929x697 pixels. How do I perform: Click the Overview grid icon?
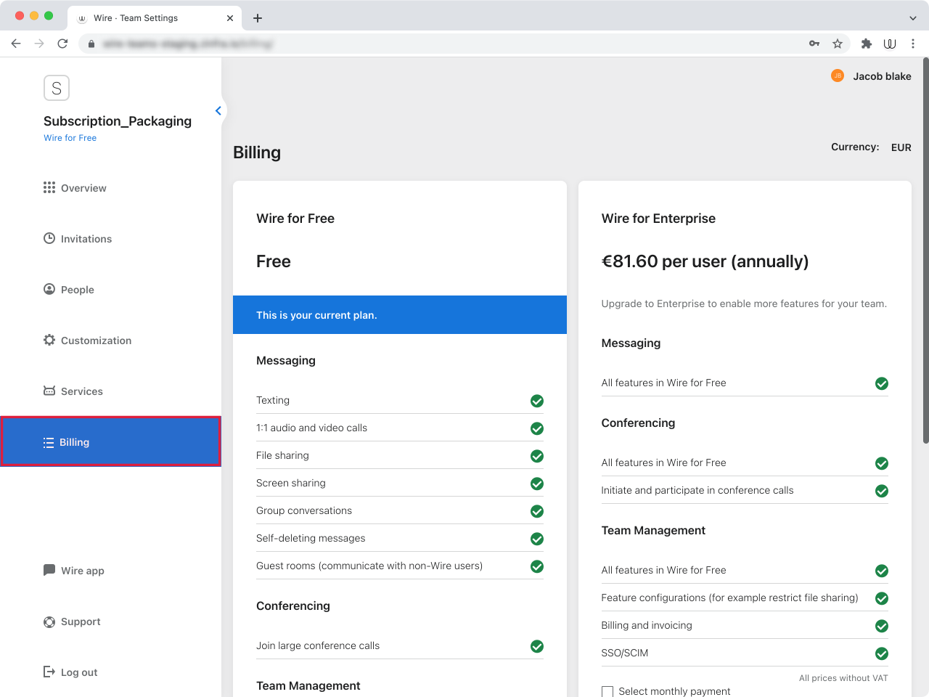tap(49, 187)
